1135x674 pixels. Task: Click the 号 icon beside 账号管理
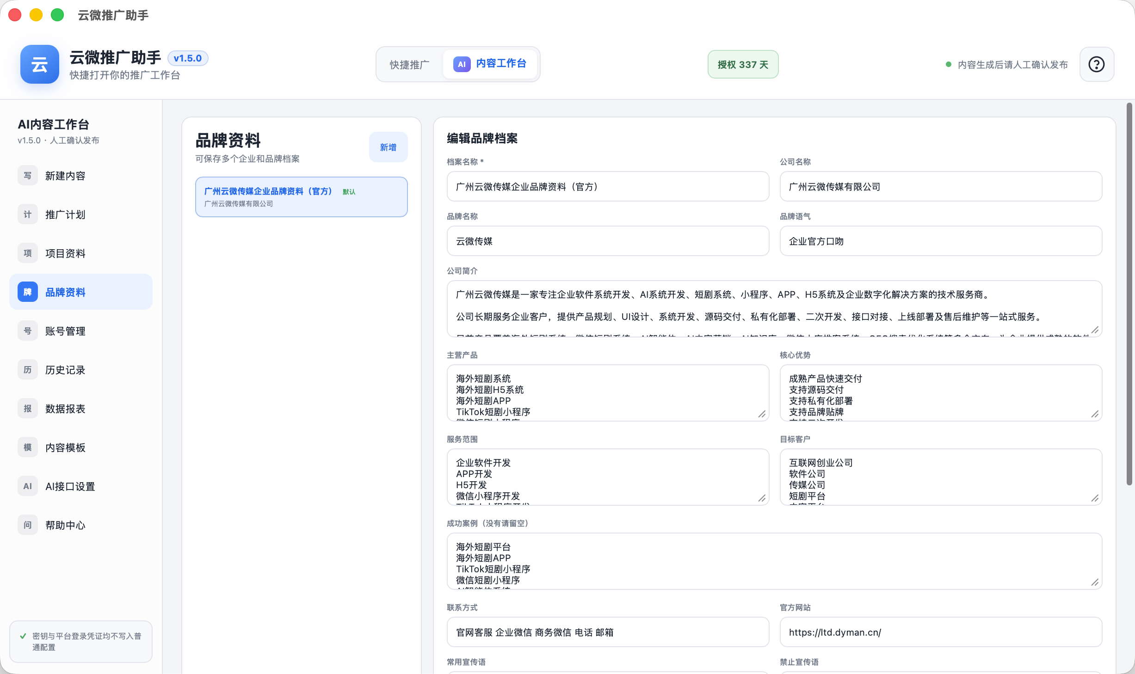[28, 331]
